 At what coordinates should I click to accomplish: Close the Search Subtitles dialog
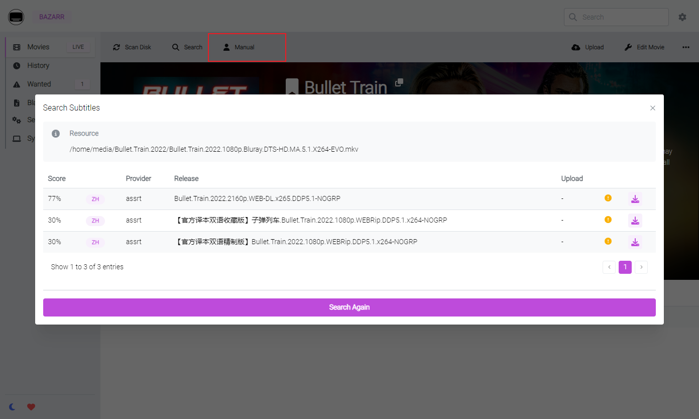[x=653, y=108]
